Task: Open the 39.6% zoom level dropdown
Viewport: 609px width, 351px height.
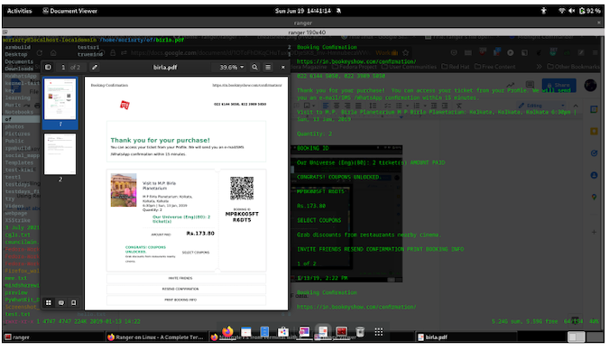Action: (232, 67)
